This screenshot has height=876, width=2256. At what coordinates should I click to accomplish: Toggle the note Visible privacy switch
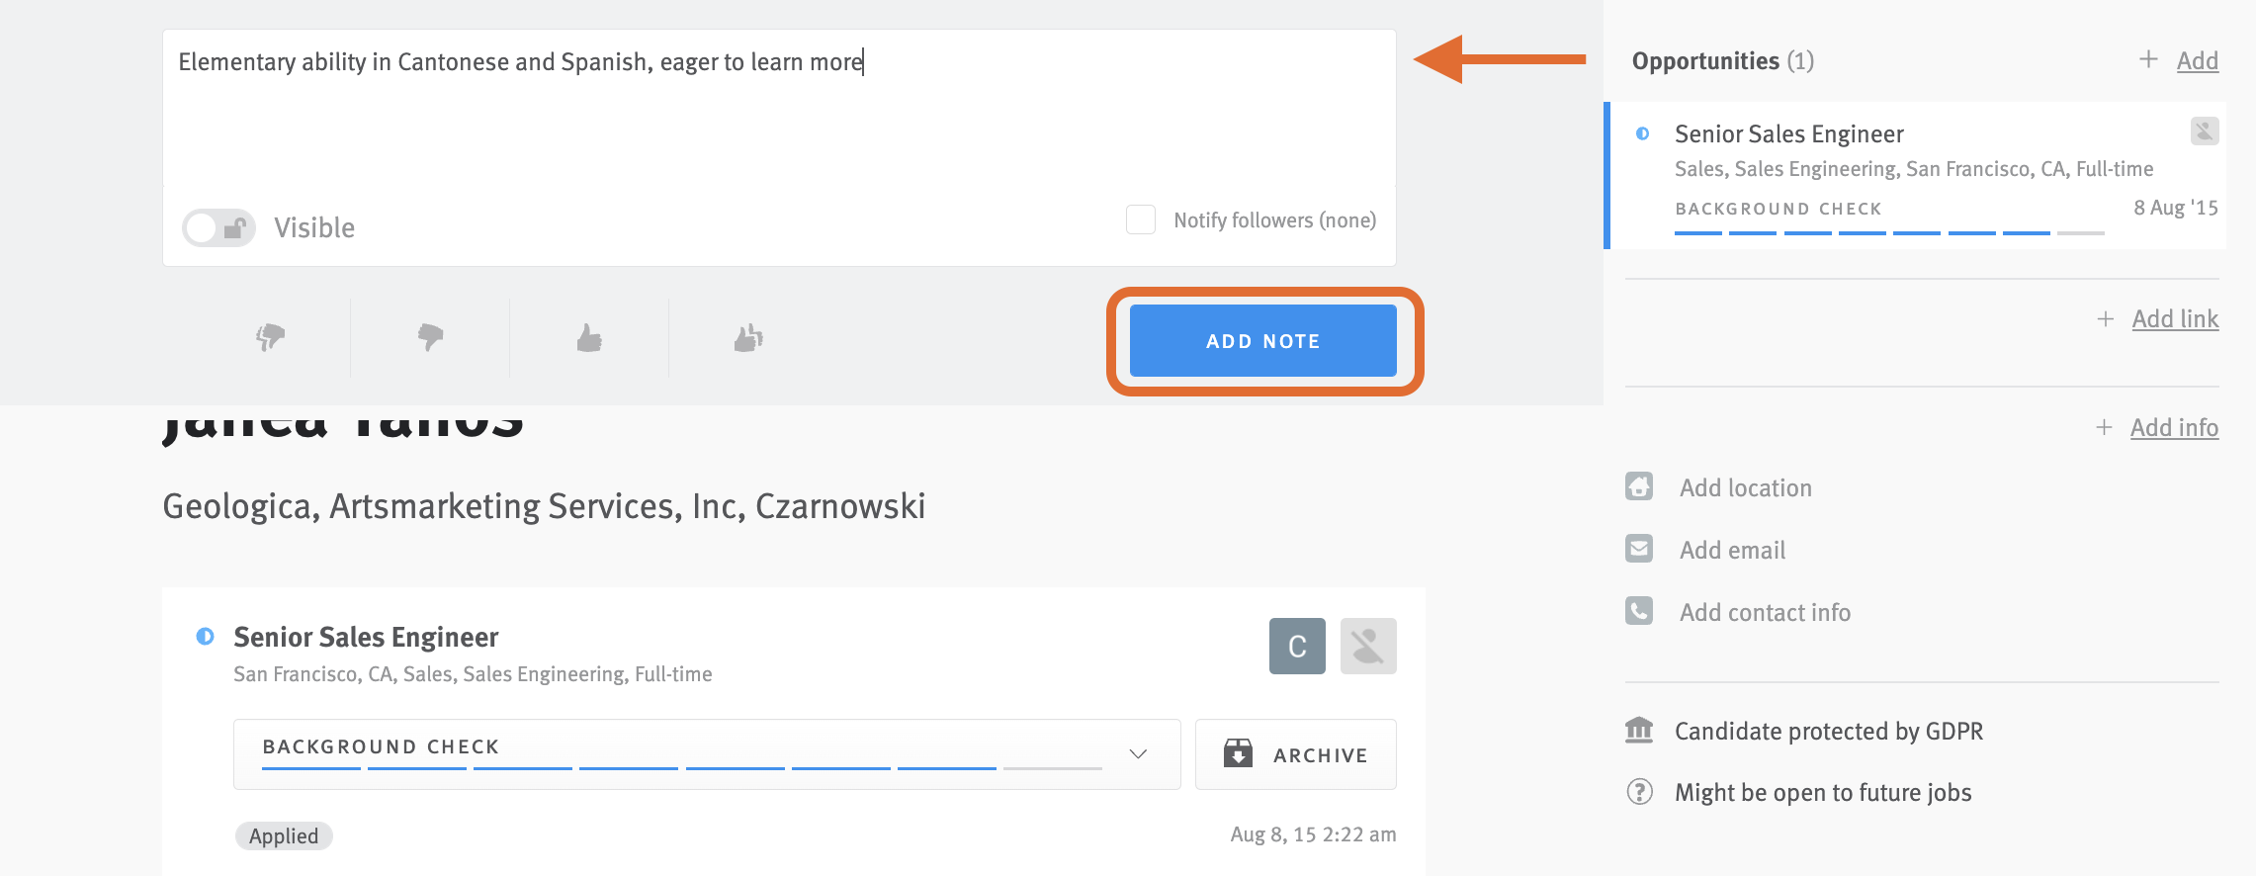click(218, 226)
